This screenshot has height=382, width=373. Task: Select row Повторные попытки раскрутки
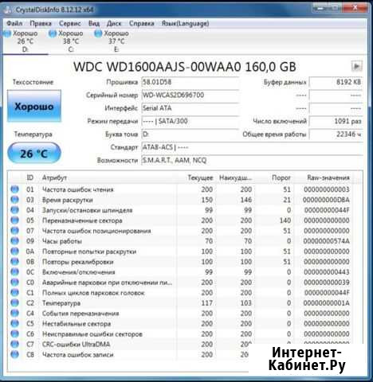(x=181, y=251)
